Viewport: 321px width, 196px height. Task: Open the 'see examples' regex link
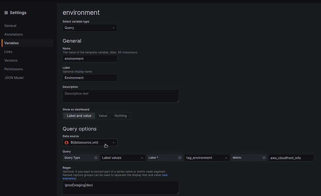tap(165, 175)
